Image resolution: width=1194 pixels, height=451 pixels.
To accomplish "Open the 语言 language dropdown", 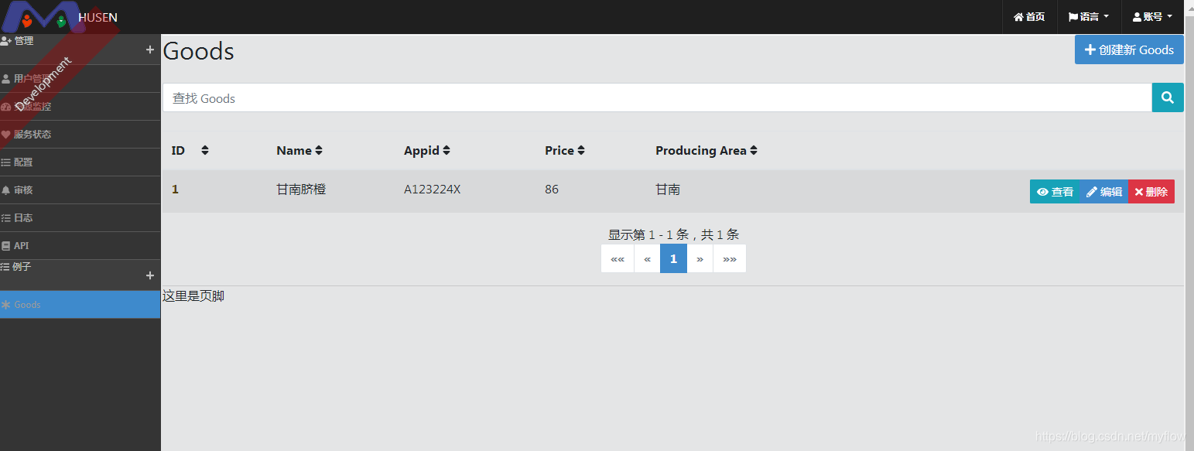I will pyautogui.click(x=1089, y=17).
